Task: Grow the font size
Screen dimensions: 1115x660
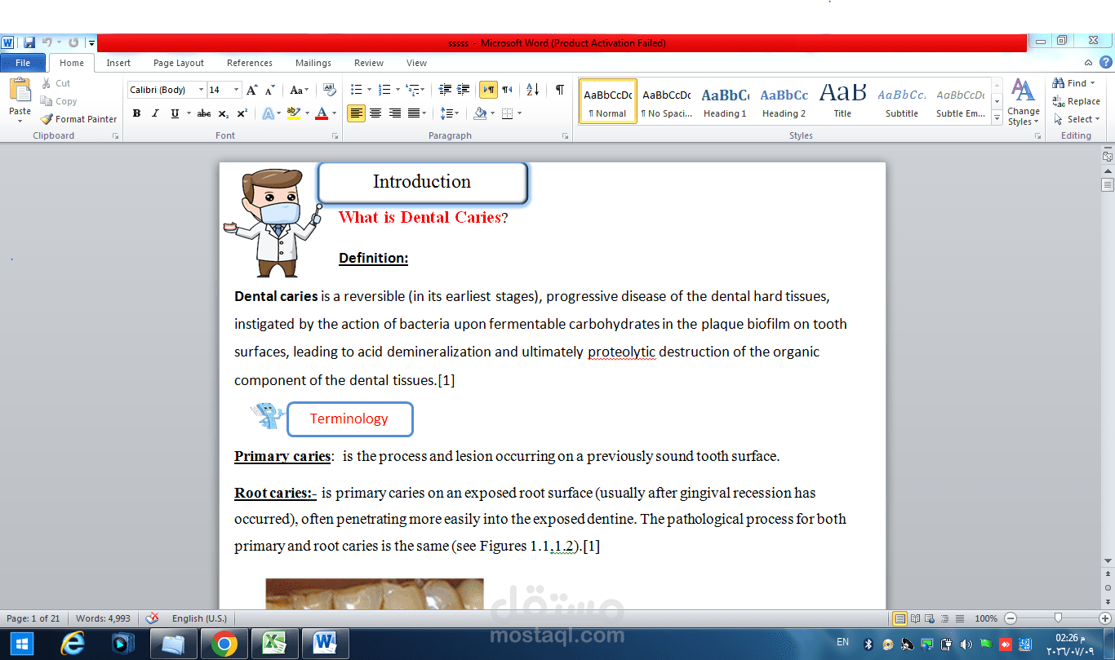Action: 251,90
